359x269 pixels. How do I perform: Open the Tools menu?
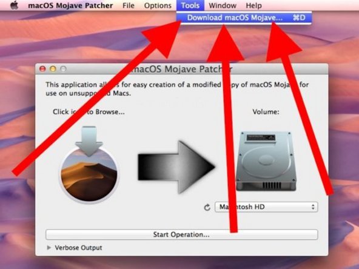point(190,5)
